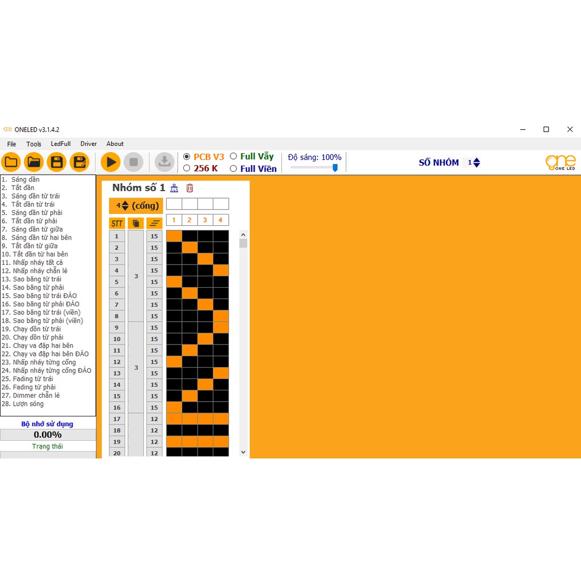Click the Độ sáng brightness slider handle
581x581 pixels.
pos(335,168)
